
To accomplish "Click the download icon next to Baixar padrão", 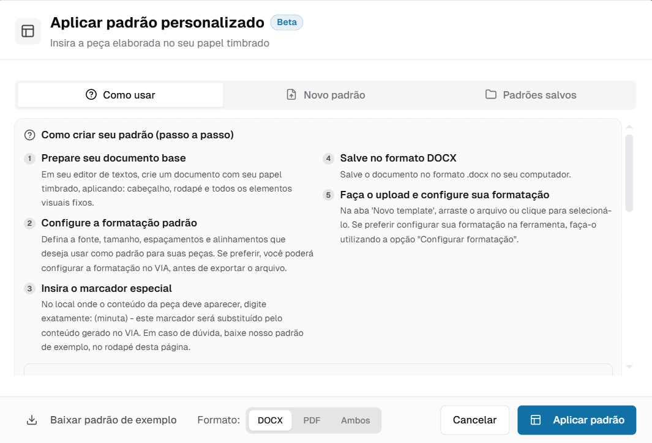I will click(32, 420).
